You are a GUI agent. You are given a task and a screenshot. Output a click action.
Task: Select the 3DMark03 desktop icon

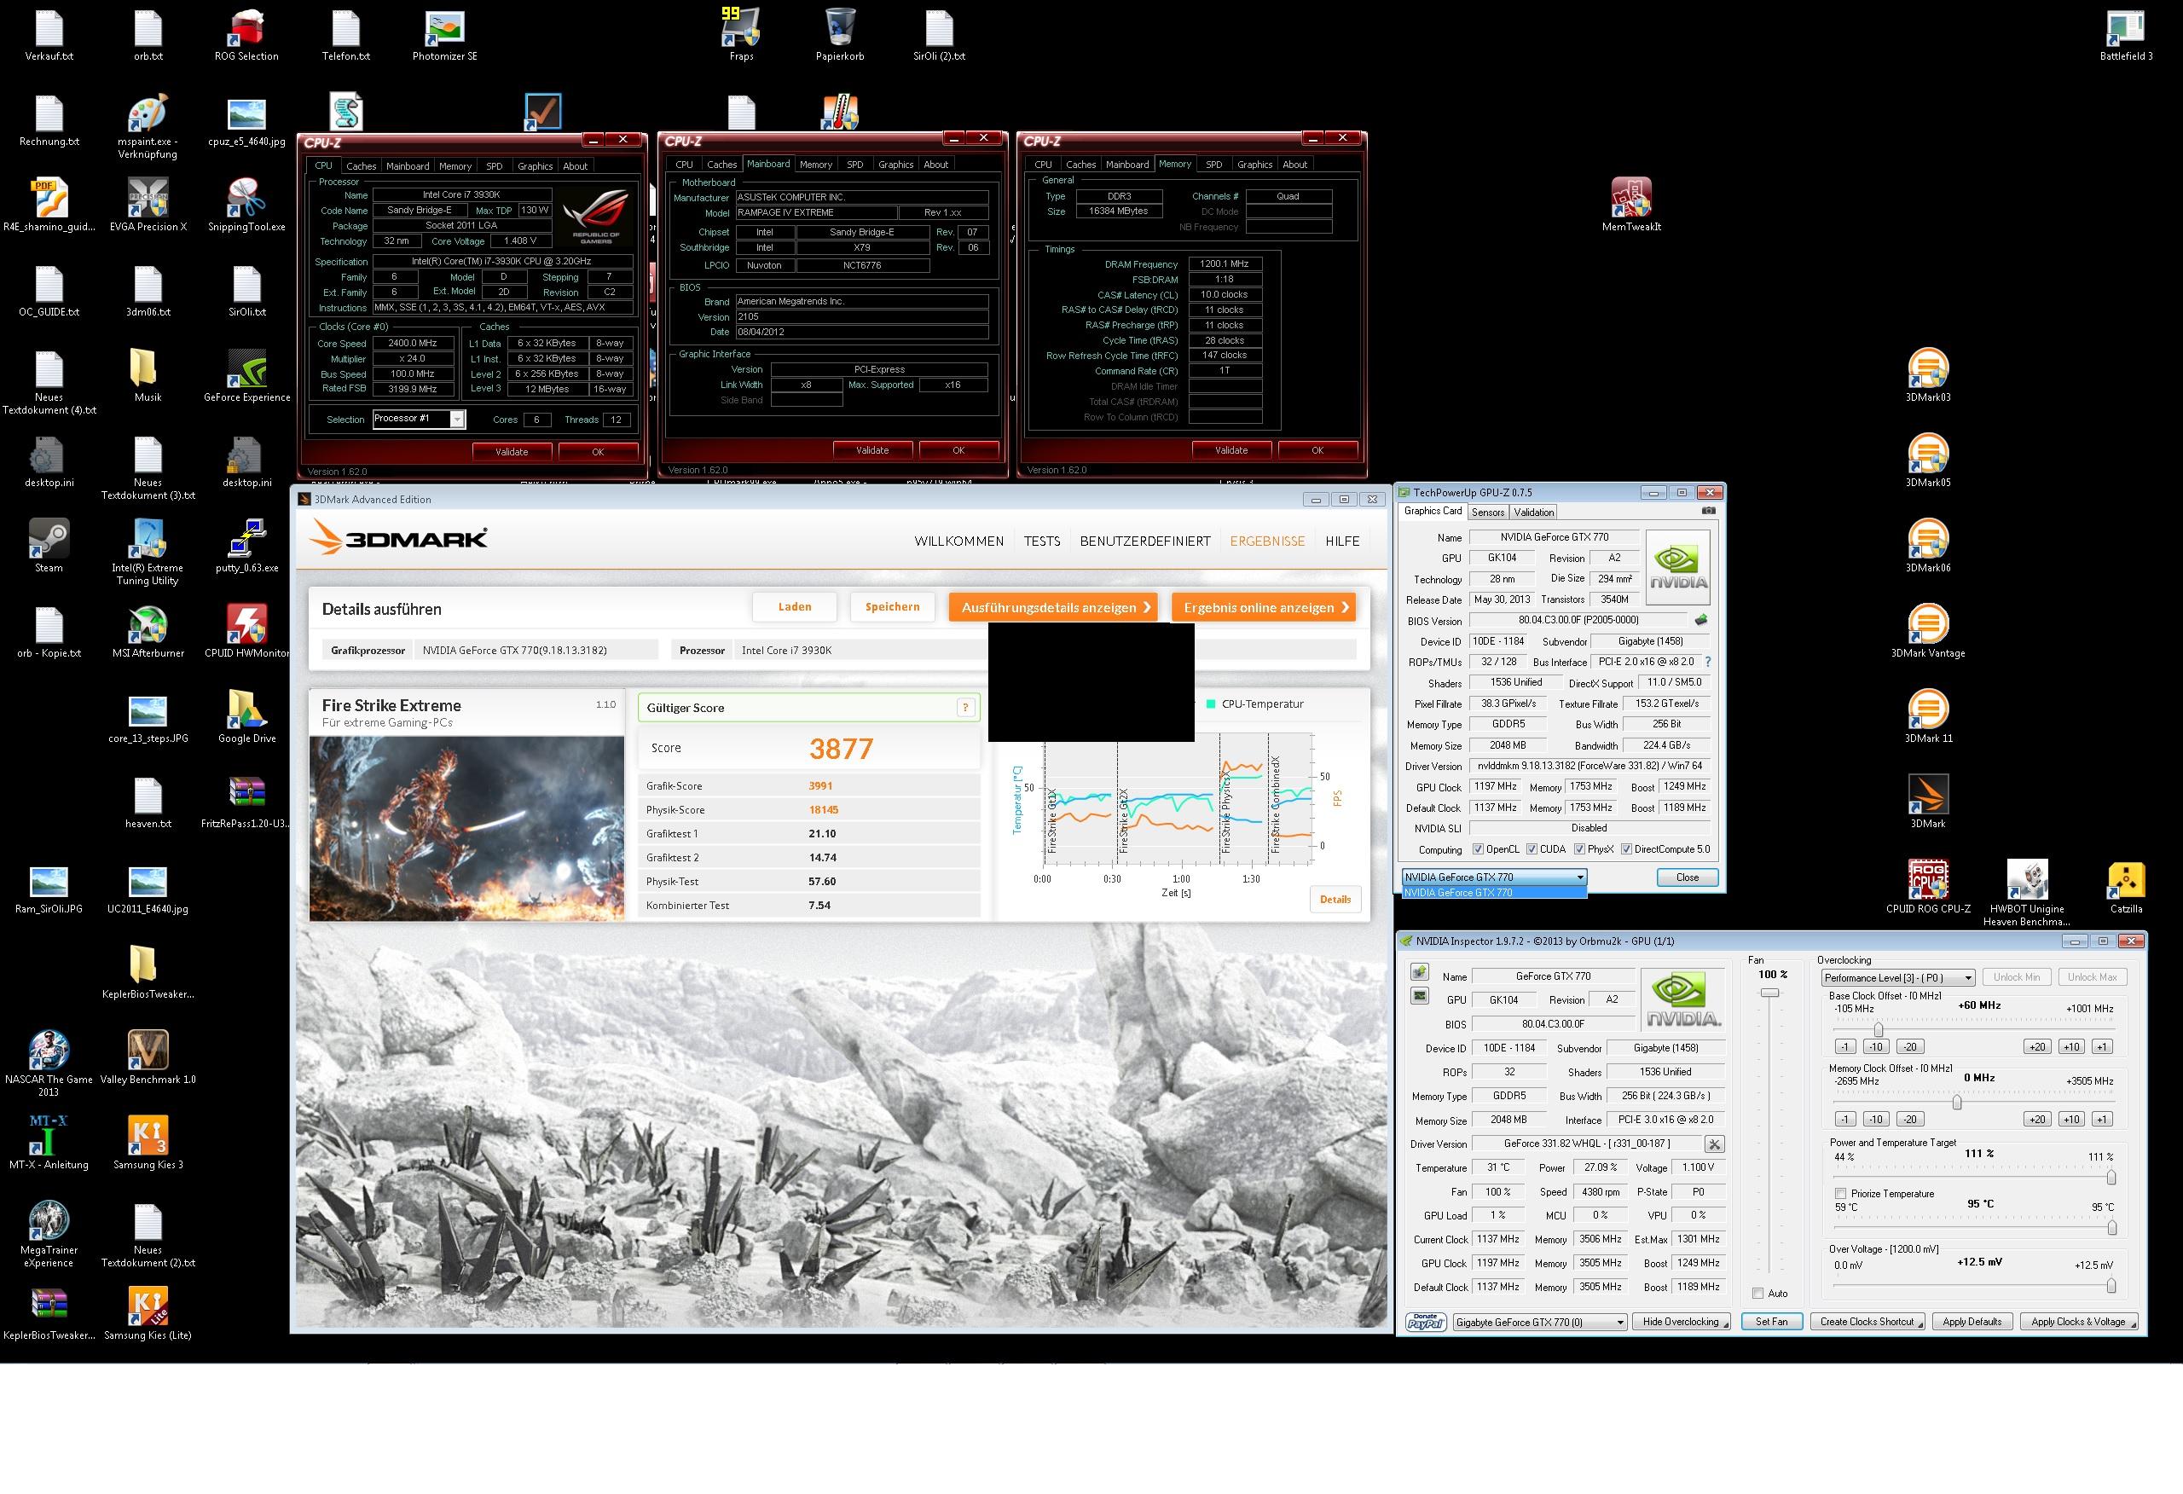pos(1927,375)
